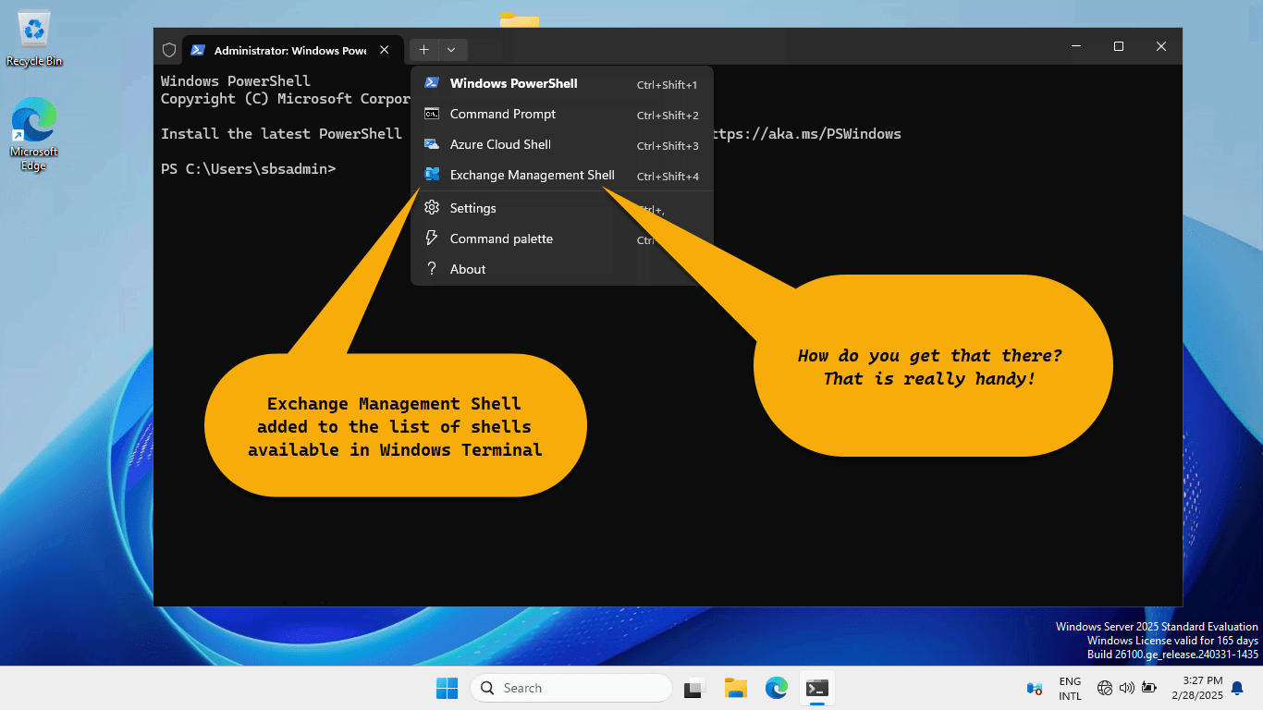Click the ENG INTL language indicator

[x=1070, y=688]
